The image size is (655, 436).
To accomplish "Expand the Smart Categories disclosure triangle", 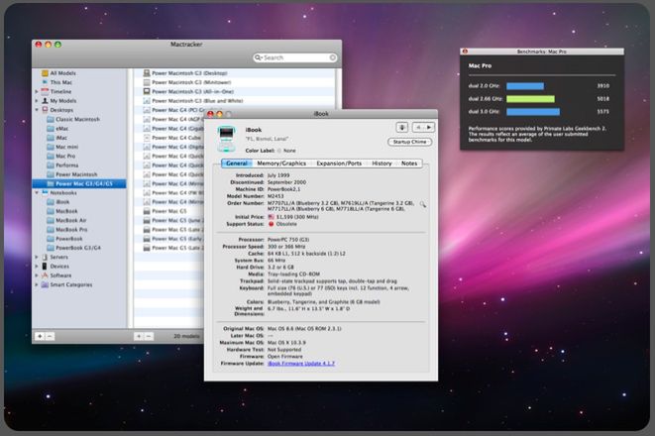I will pos(37,284).
